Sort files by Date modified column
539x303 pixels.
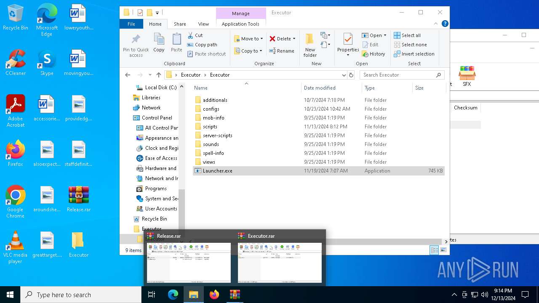[x=332, y=88]
